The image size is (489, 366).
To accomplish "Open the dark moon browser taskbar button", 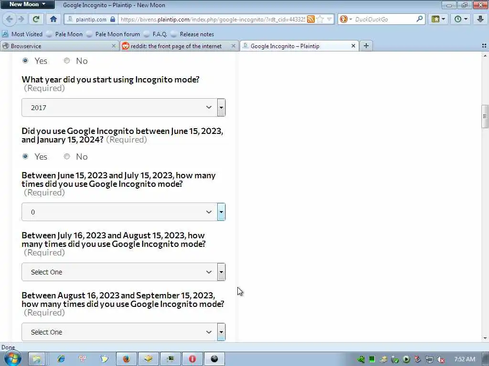I will click(x=214, y=359).
